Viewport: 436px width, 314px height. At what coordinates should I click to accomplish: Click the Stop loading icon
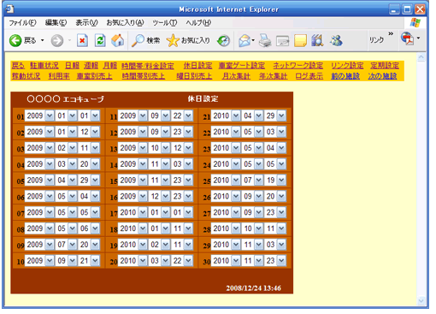point(82,40)
